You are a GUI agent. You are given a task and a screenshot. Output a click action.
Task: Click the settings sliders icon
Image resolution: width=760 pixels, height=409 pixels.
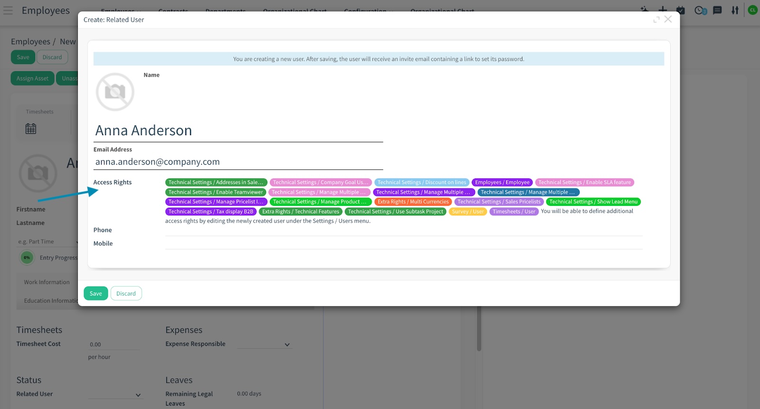tap(735, 10)
